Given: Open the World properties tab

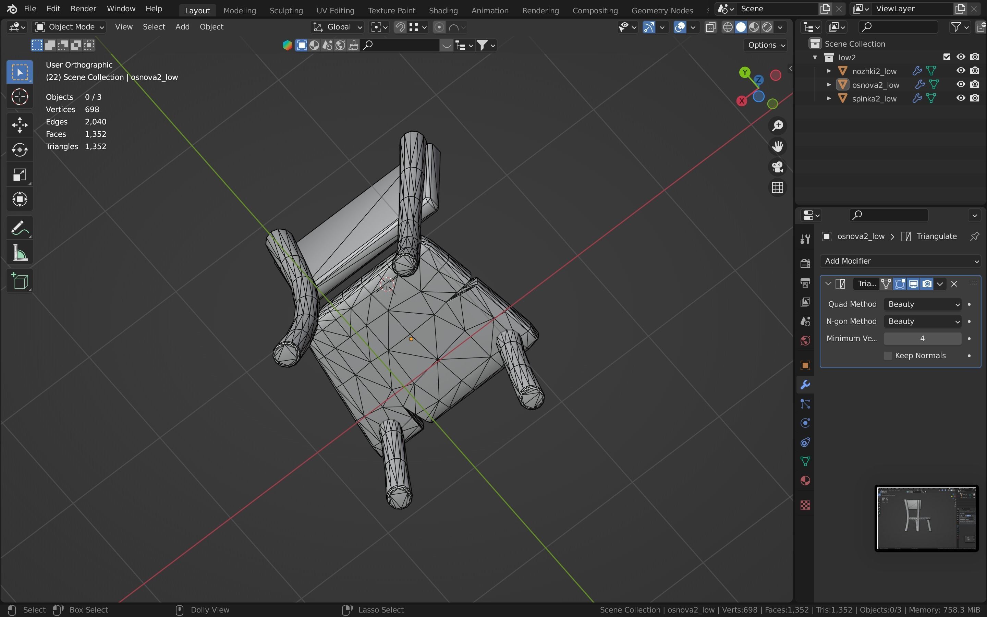Looking at the screenshot, I should pyautogui.click(x=805, y=341).
